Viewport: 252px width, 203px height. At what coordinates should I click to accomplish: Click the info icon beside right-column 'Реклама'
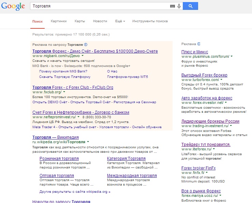199,44
